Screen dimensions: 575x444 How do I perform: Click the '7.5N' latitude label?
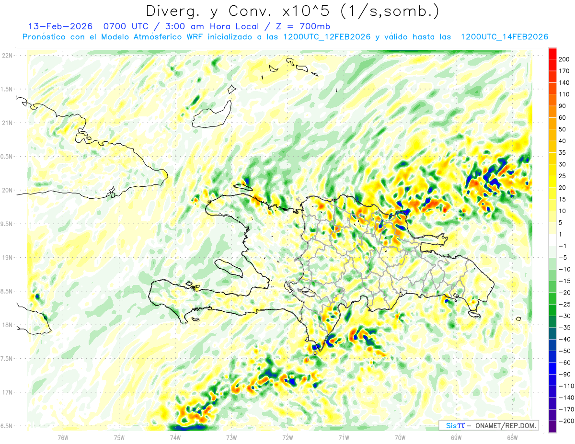6,359
